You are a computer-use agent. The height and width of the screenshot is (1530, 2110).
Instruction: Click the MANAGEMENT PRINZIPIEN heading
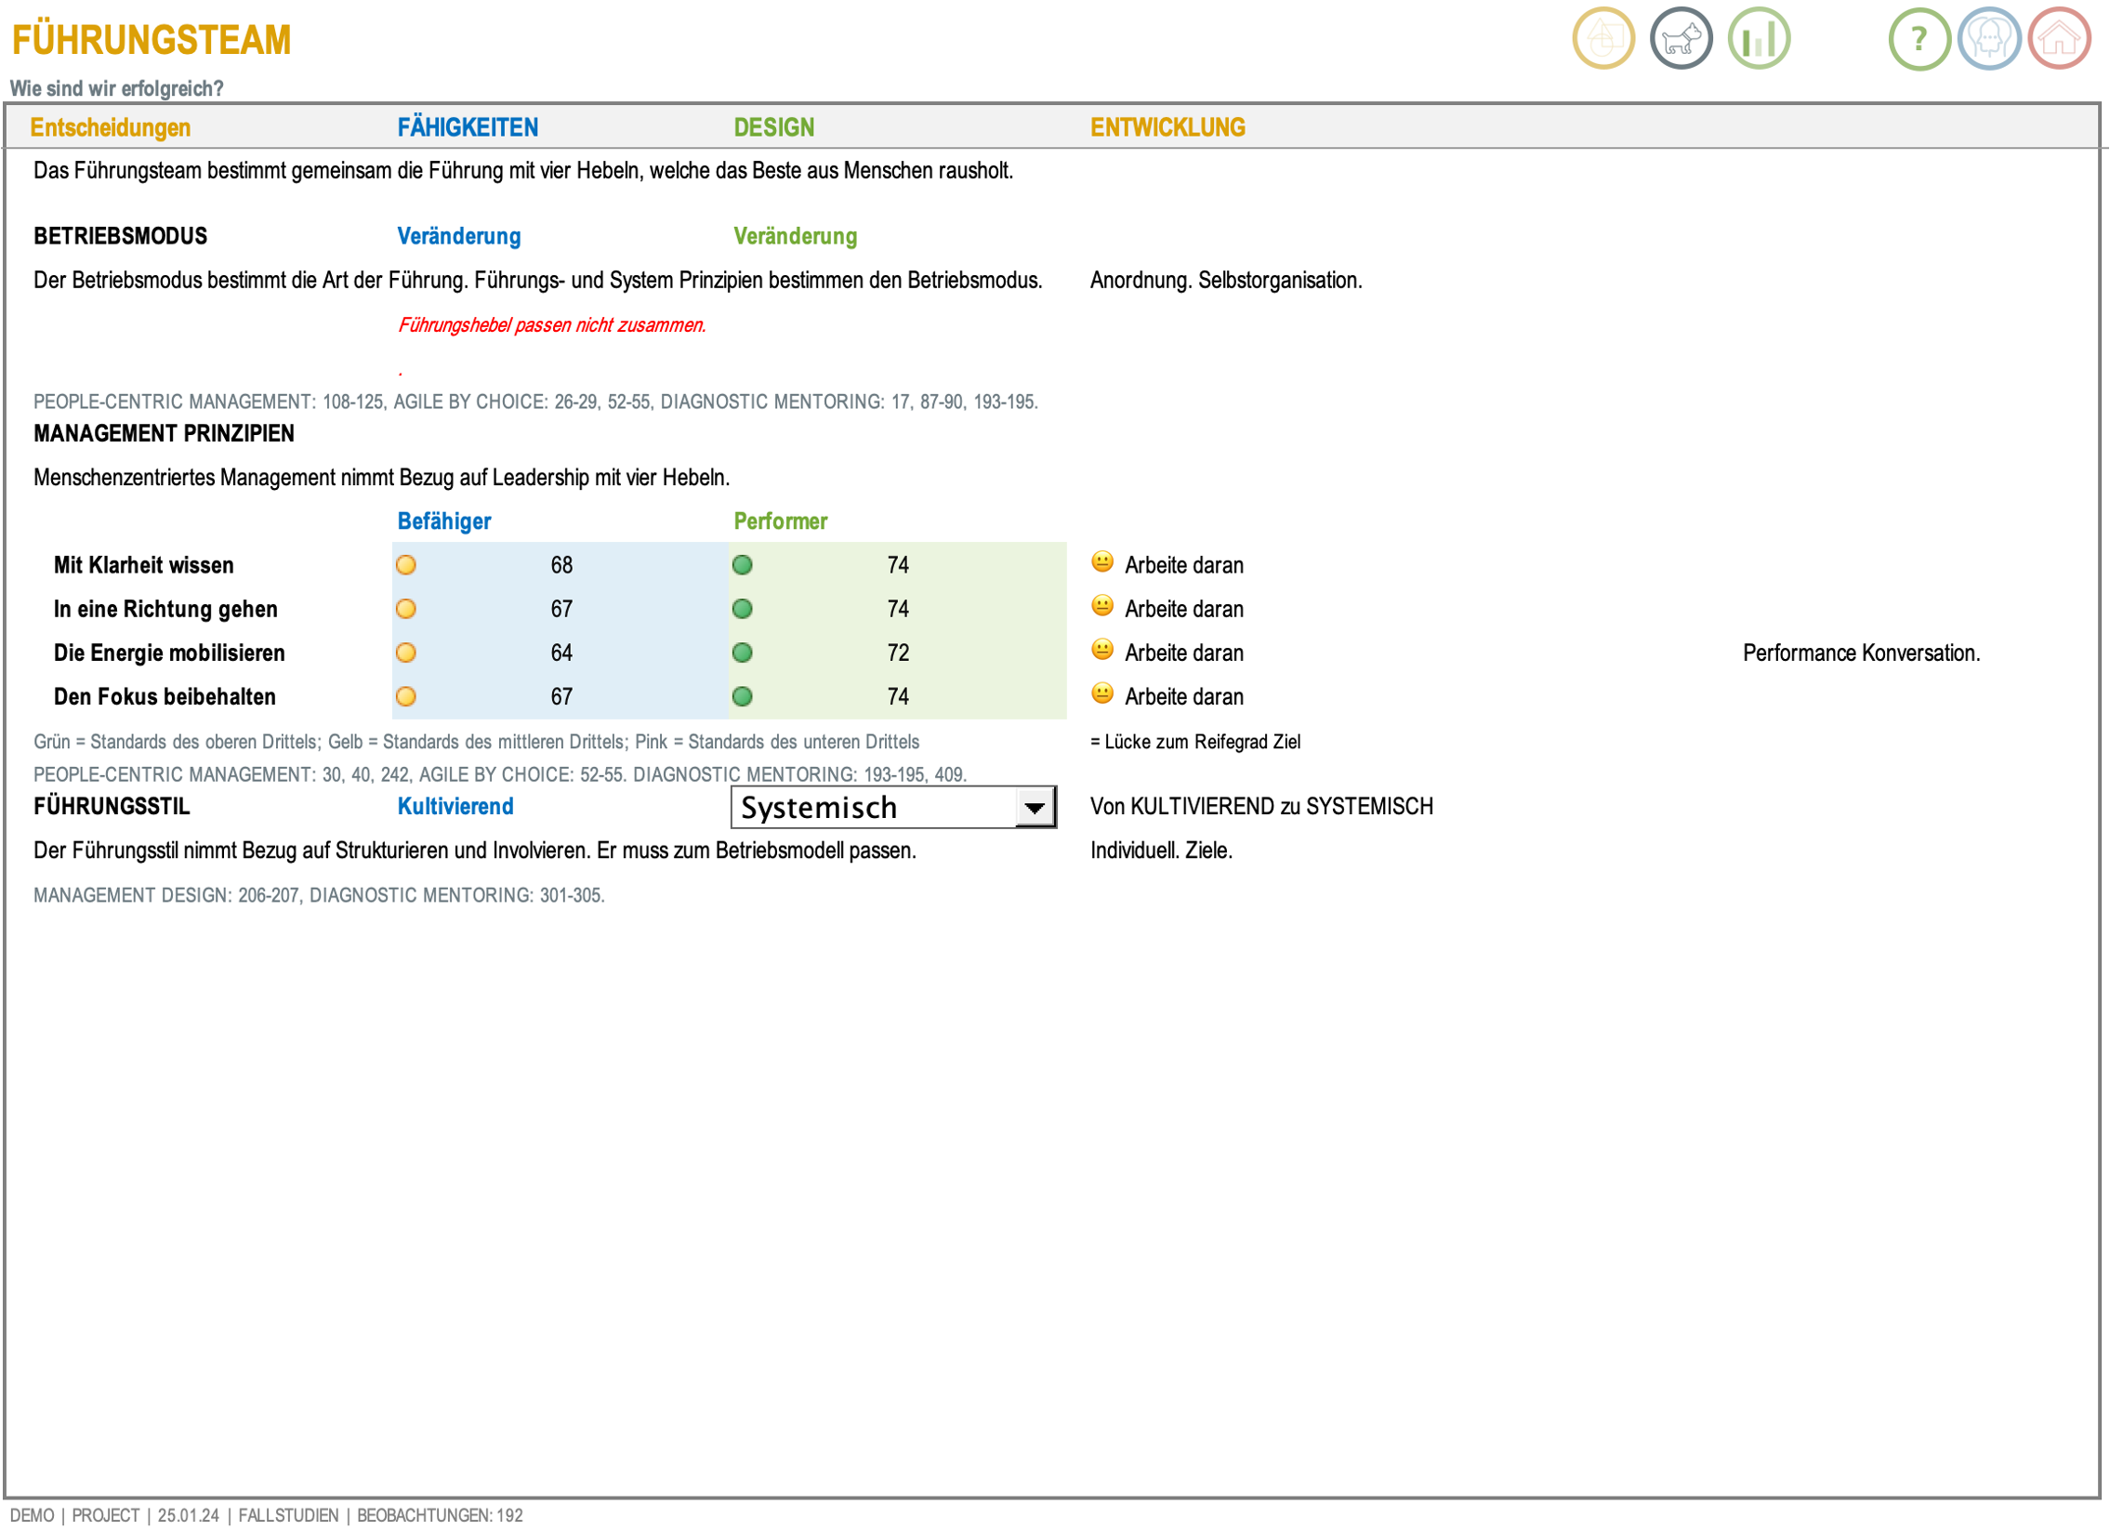tap(164, 433)
